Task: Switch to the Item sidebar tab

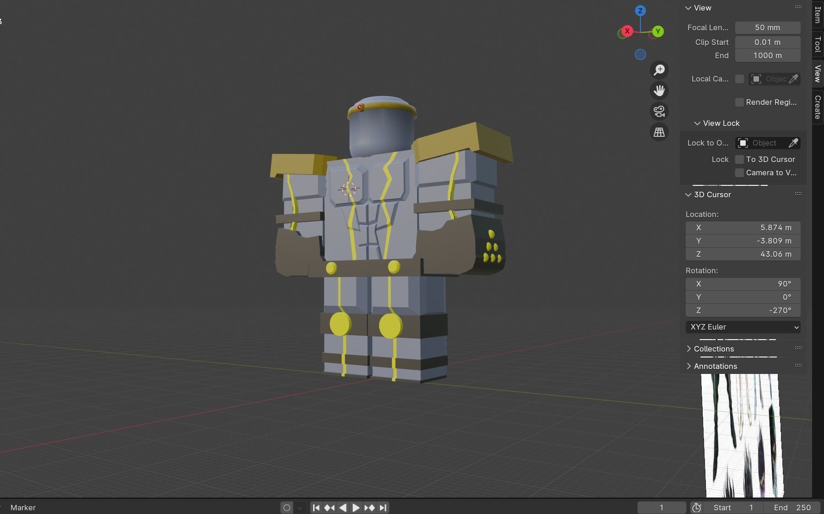Action: tap(818, 14)
